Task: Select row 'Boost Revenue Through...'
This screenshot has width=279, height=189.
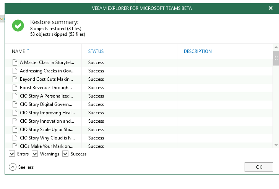Action: click(139, 88)
